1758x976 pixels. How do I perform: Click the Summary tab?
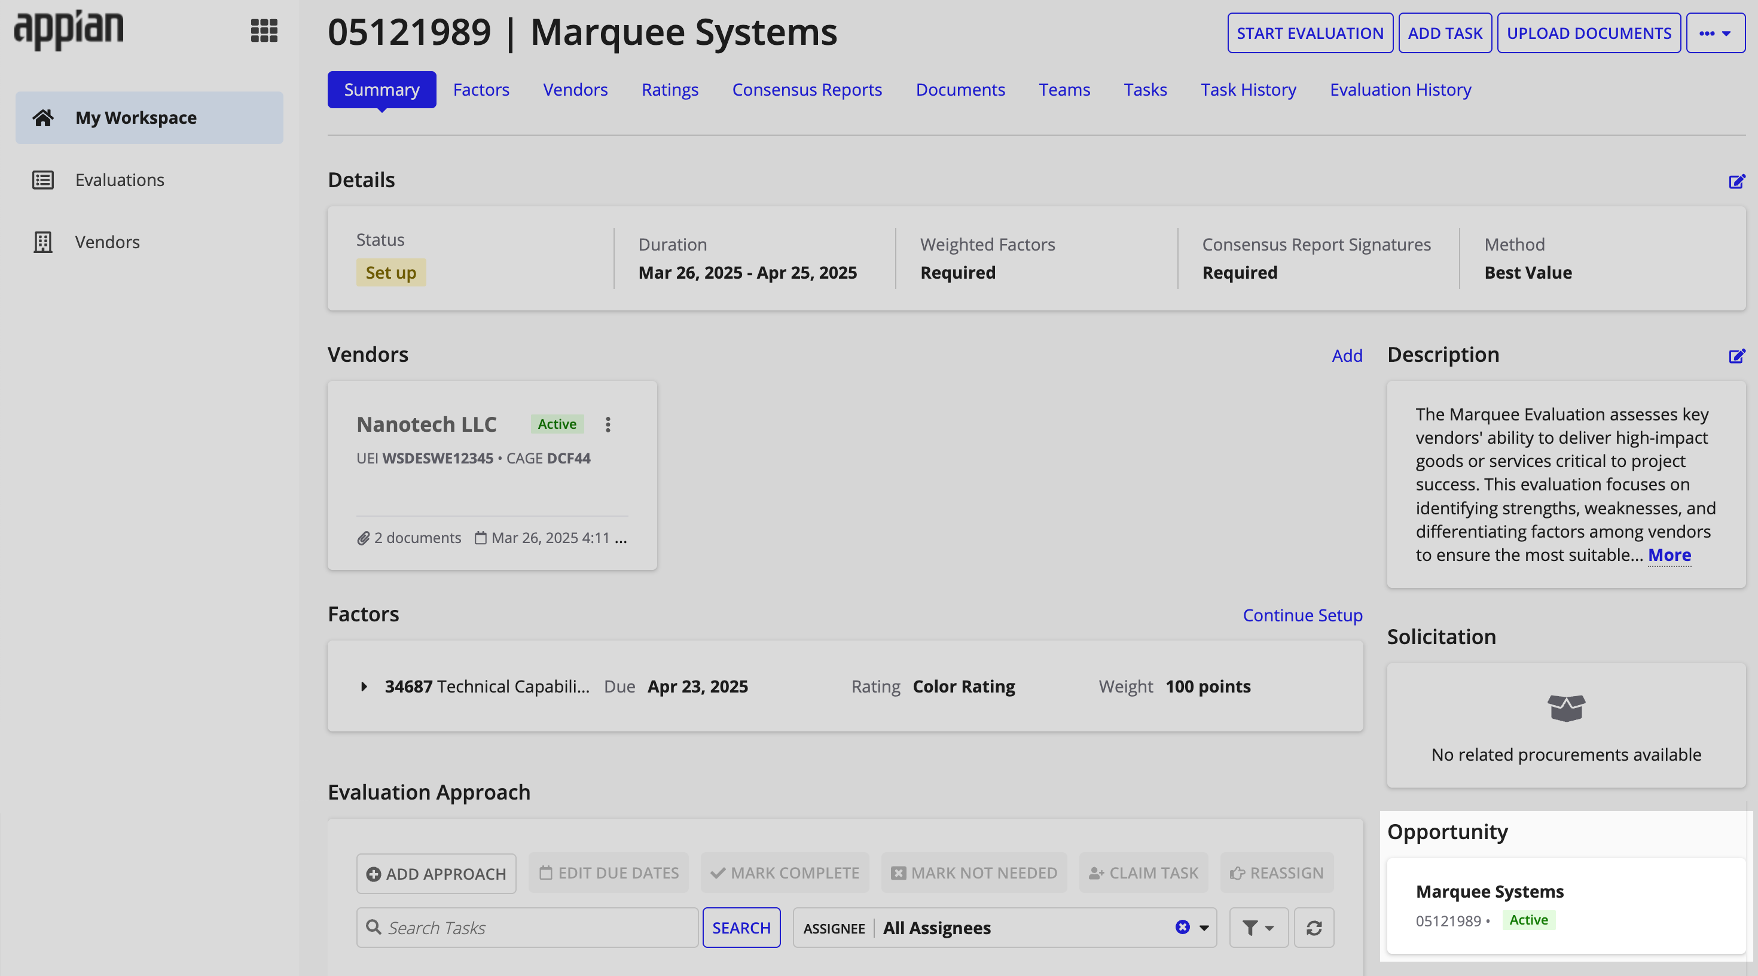(x=381, y=90)
